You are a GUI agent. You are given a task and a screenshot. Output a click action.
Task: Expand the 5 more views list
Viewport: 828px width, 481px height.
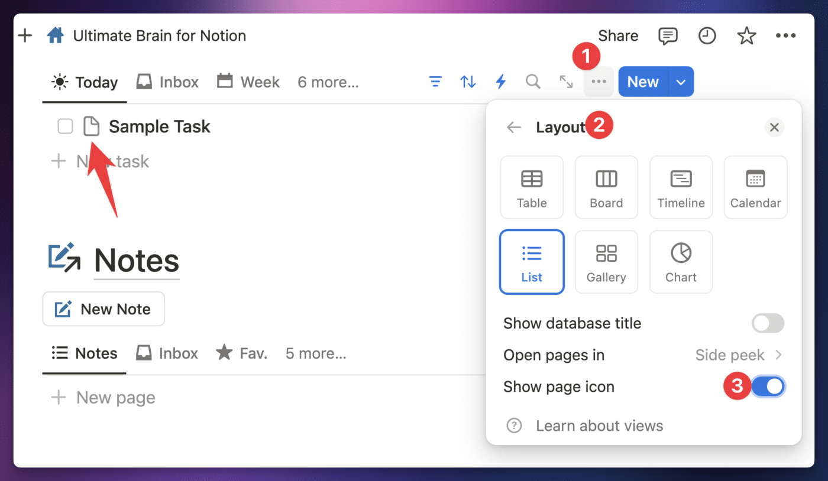click(316, 354)
